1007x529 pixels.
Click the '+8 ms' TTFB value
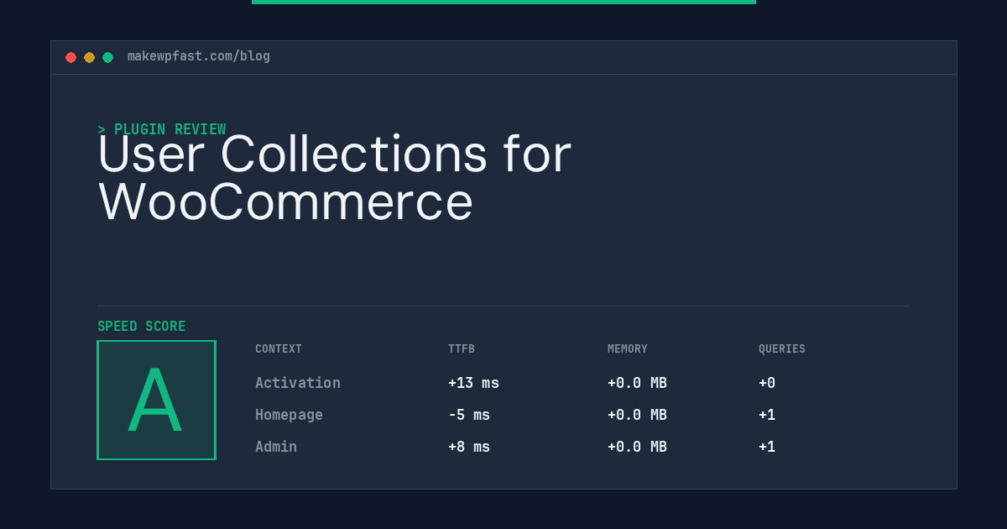[x=469, y=447]
